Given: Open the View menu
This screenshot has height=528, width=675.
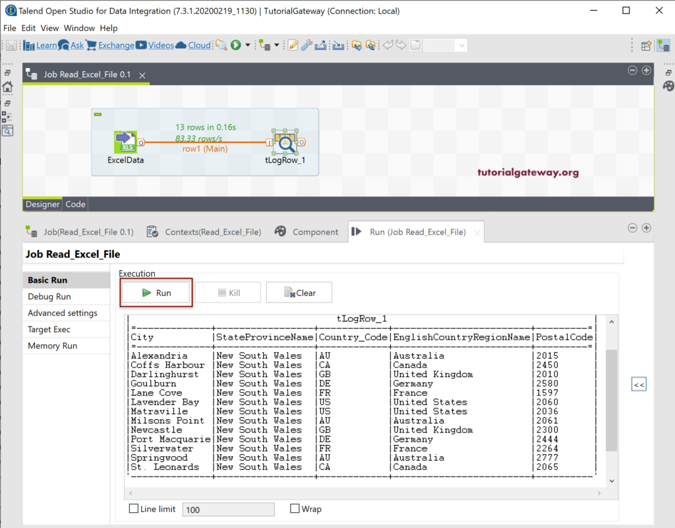Looking at the screenshot, I should pos(49,28).
